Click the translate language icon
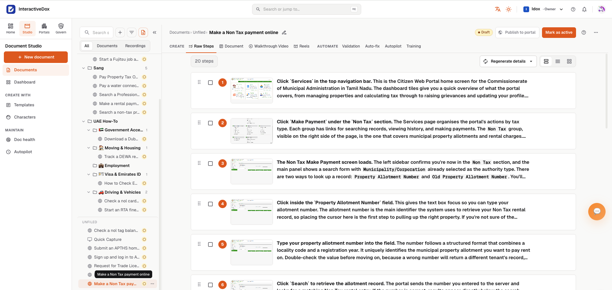The width and height of the screenshot is (612, 290). click(x=498, y=9)
